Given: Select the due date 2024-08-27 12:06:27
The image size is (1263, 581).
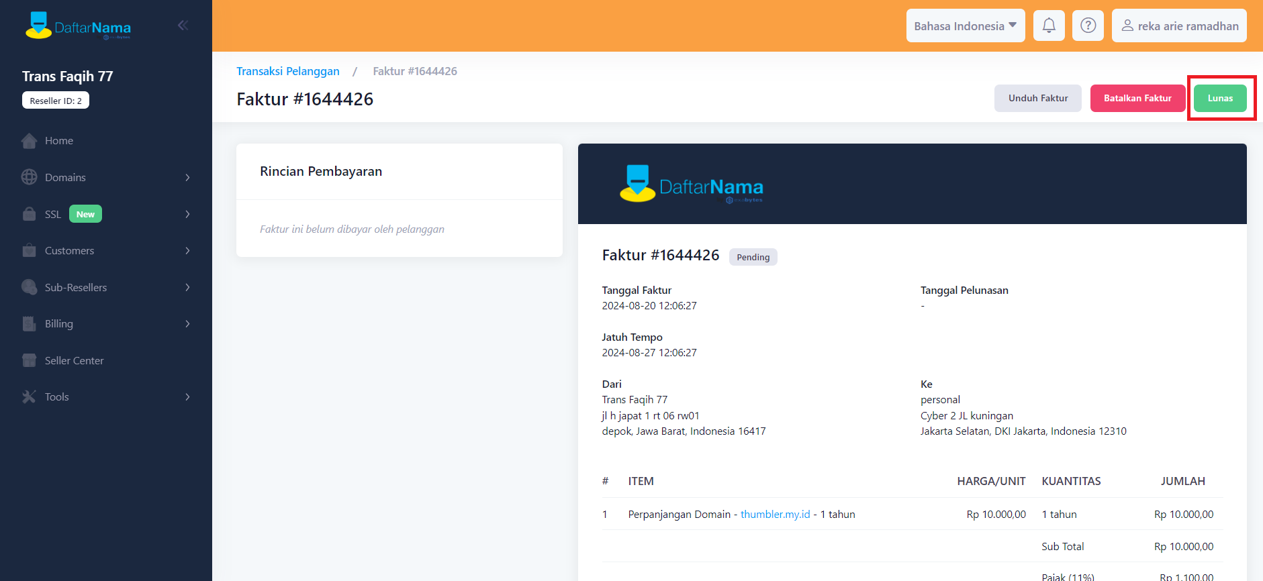Looking at the screenshot, I should (x=649, y=352).
